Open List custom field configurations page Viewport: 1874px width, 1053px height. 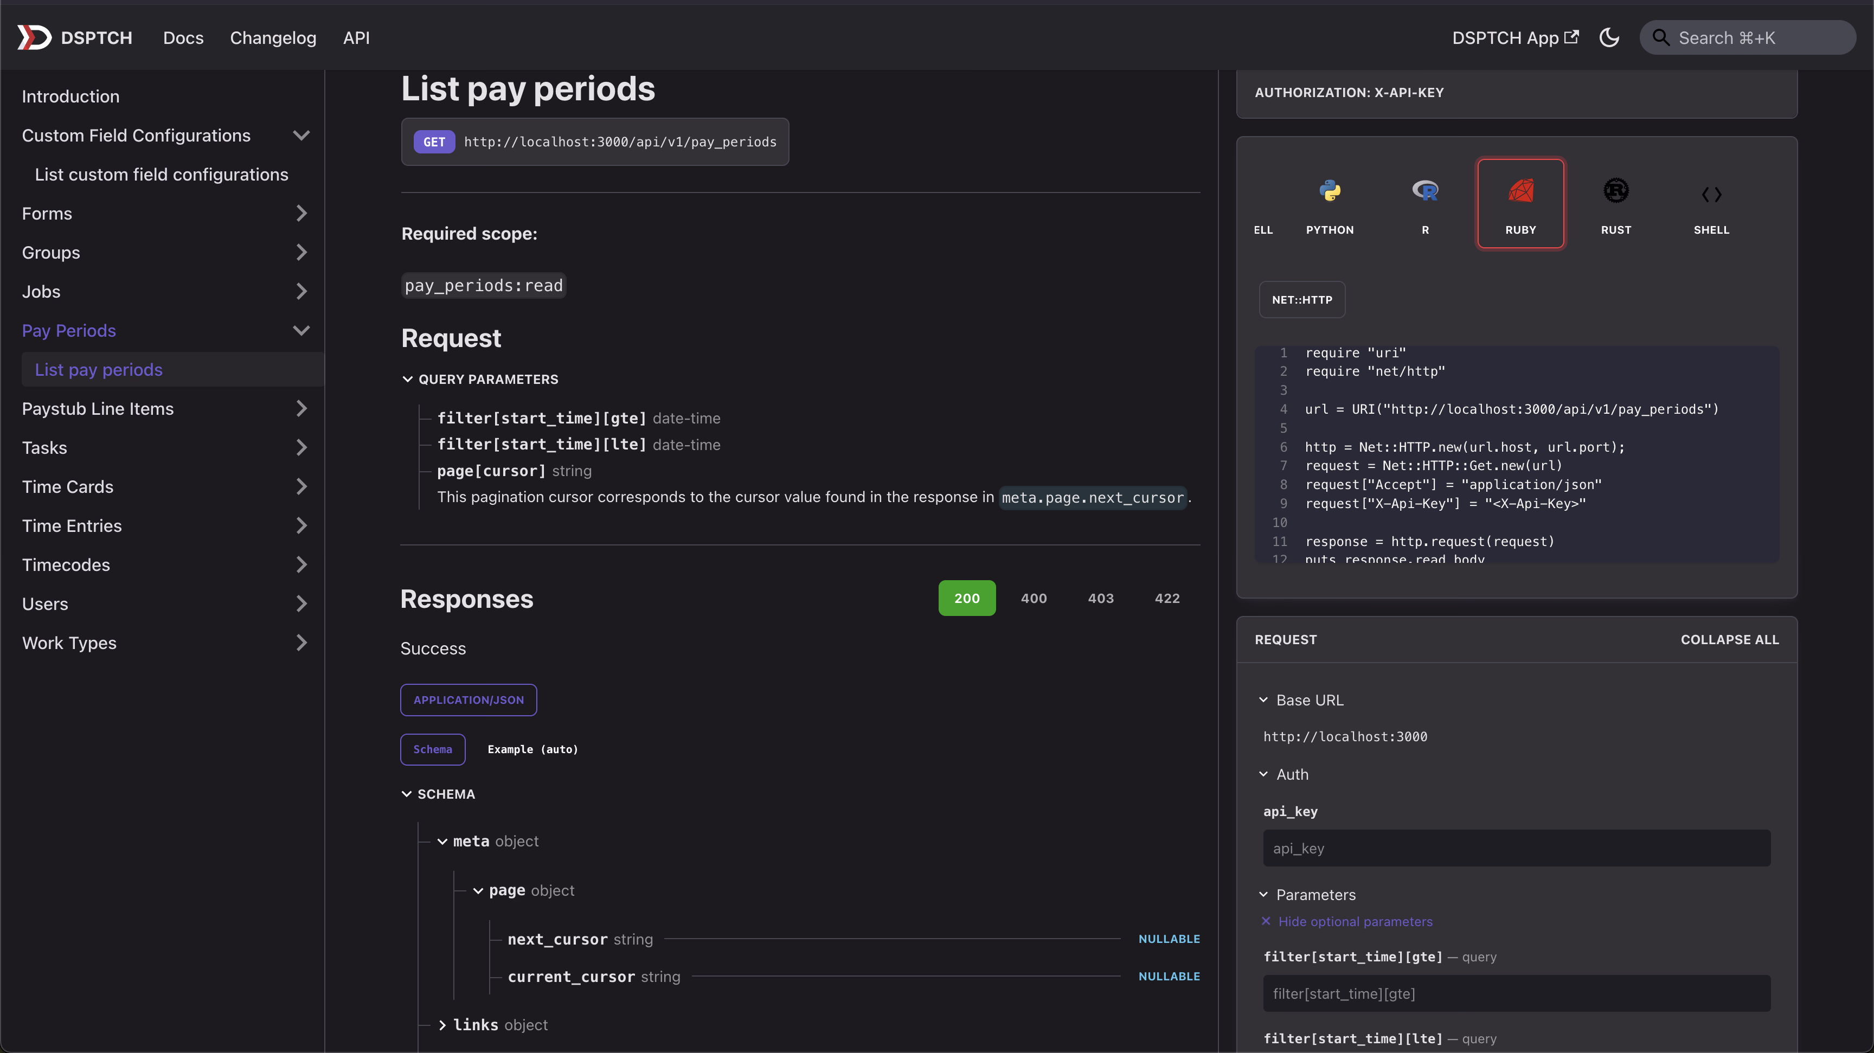(162, 175)
